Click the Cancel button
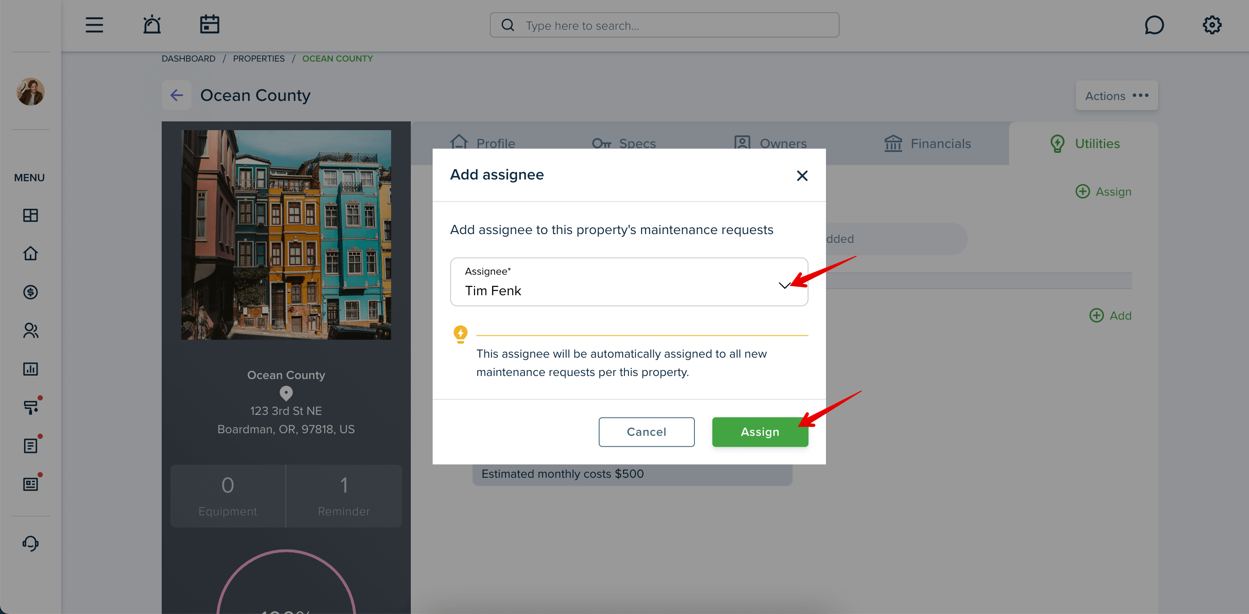 [x=646, y=431]
